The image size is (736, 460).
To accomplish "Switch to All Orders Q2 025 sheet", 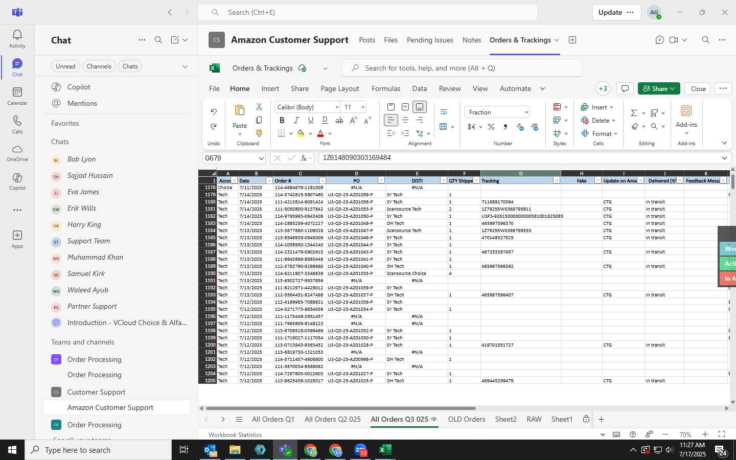I will point(333,419).
